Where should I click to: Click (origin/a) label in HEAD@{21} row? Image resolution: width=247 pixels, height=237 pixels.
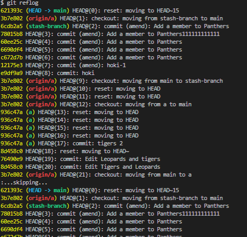tap(41, 174)
